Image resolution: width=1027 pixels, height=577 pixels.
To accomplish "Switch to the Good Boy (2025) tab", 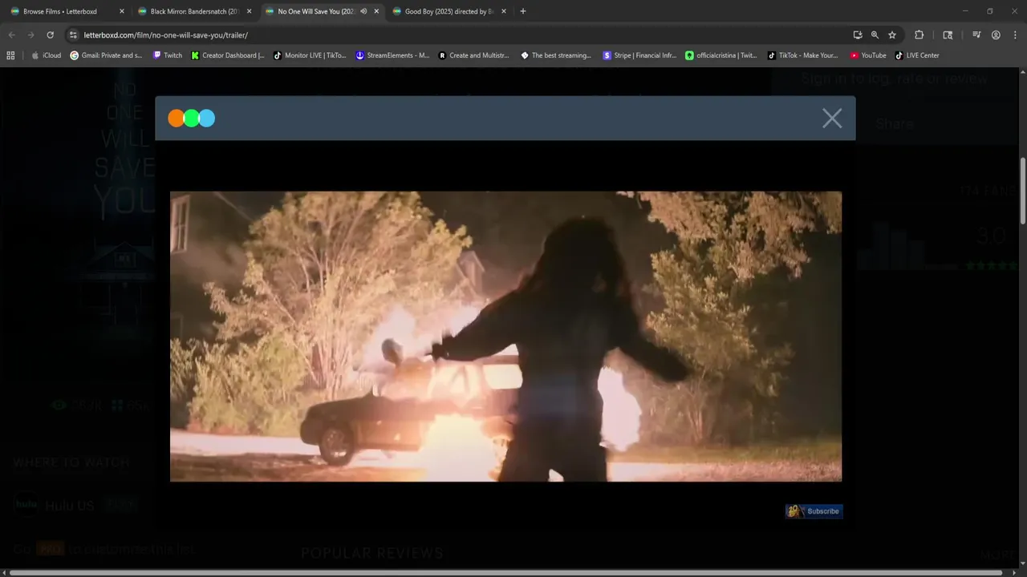I will click(449, 11).
